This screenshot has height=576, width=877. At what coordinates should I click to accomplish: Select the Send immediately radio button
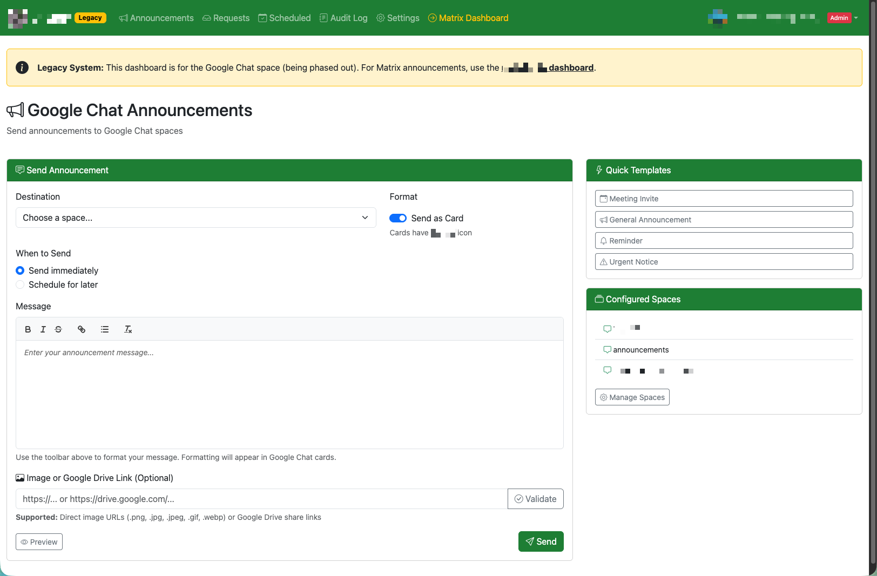tap(20, 270)
